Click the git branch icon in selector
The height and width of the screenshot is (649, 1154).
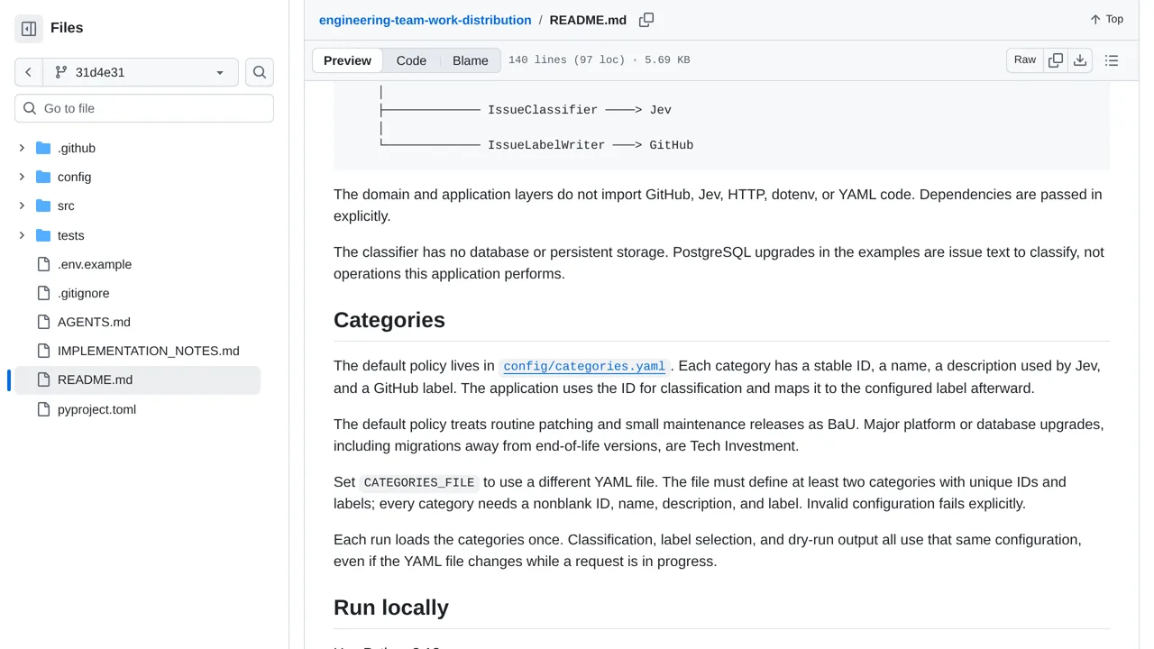(x=61, y=72)
